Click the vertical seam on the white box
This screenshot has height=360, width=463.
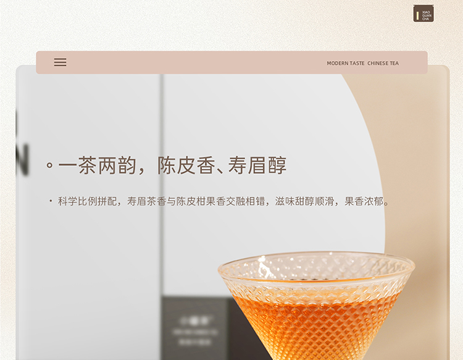(162, 185)
